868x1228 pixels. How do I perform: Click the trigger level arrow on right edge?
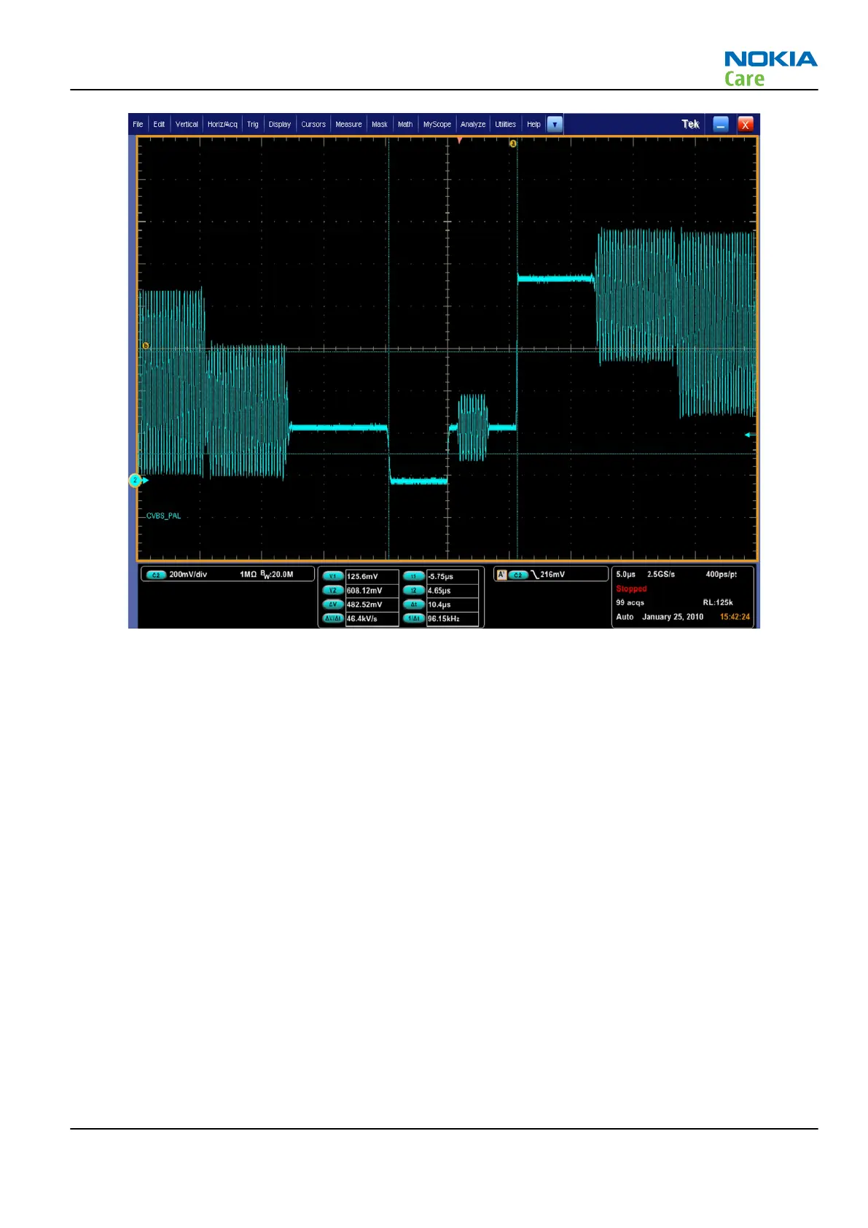click(x=749, y=435)
